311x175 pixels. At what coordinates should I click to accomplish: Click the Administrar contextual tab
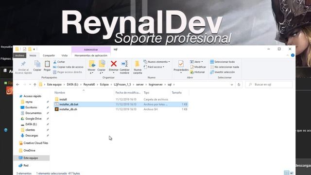point(91,50)
